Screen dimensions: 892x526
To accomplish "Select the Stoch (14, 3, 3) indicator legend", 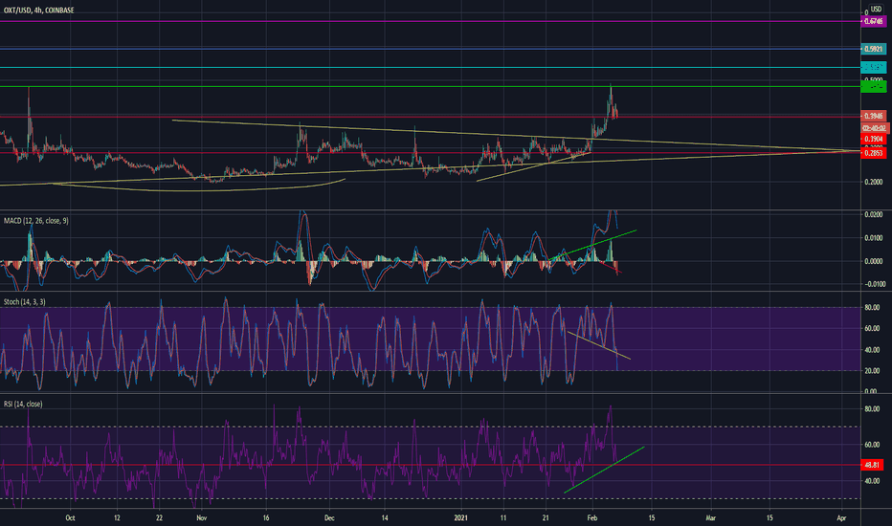I will tap(25, 302).
